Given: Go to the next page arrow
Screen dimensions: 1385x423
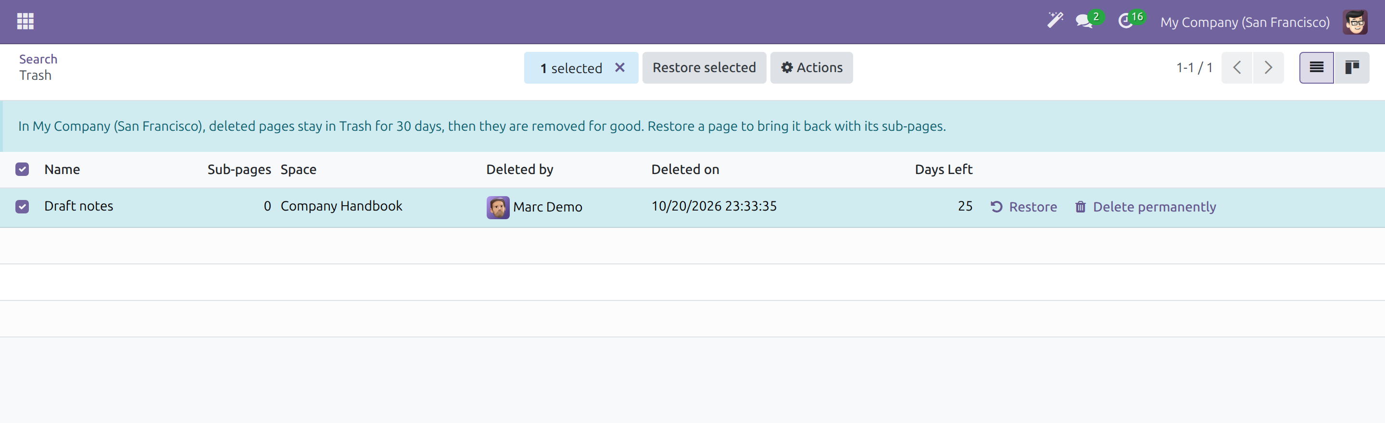Looking at the screenshot, I should point(1268,68).
